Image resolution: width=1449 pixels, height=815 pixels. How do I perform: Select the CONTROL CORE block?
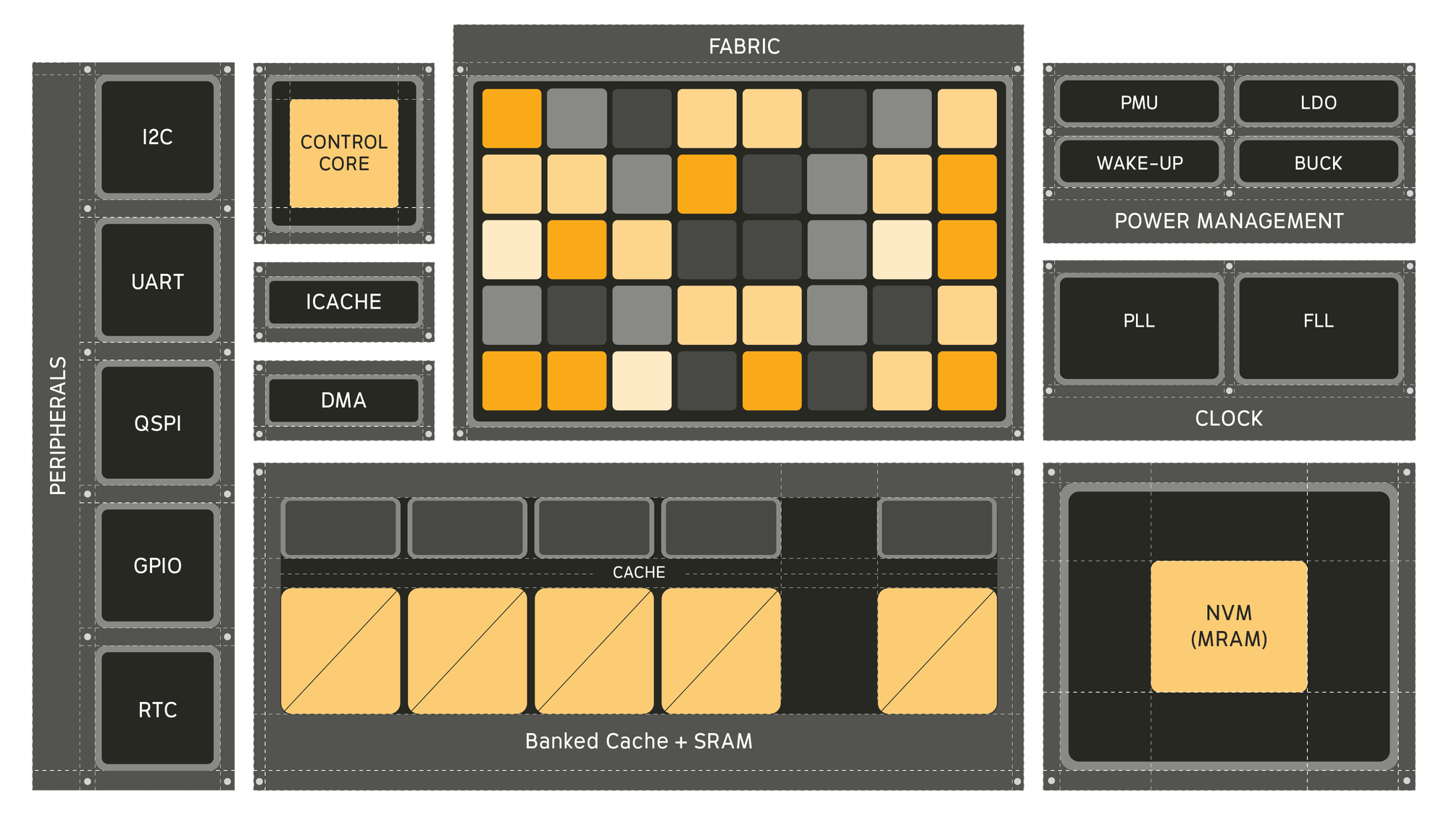click(x=343, y=153)
